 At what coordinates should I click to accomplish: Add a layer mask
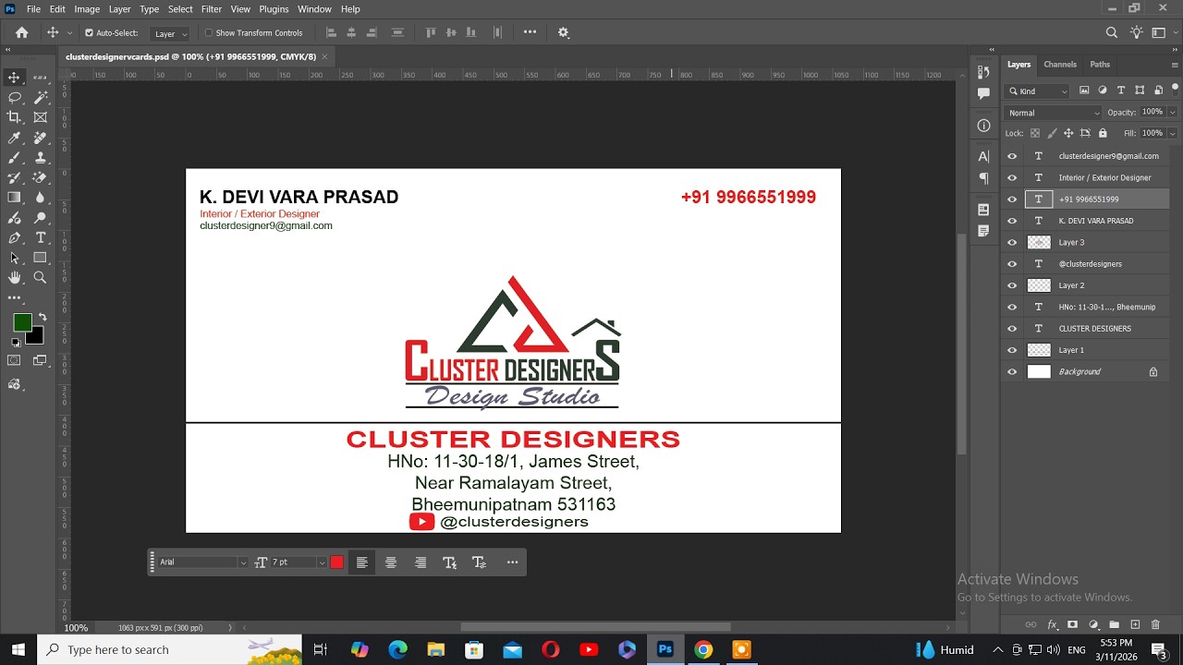pos(1072,625)
